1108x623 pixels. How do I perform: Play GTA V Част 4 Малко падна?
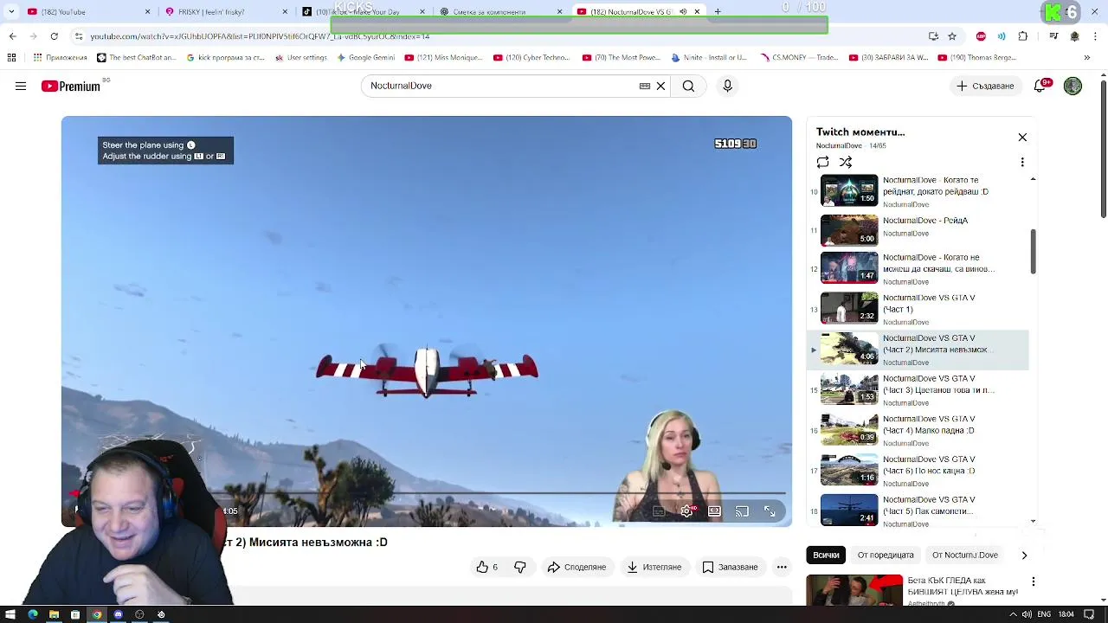pos(918,430)
